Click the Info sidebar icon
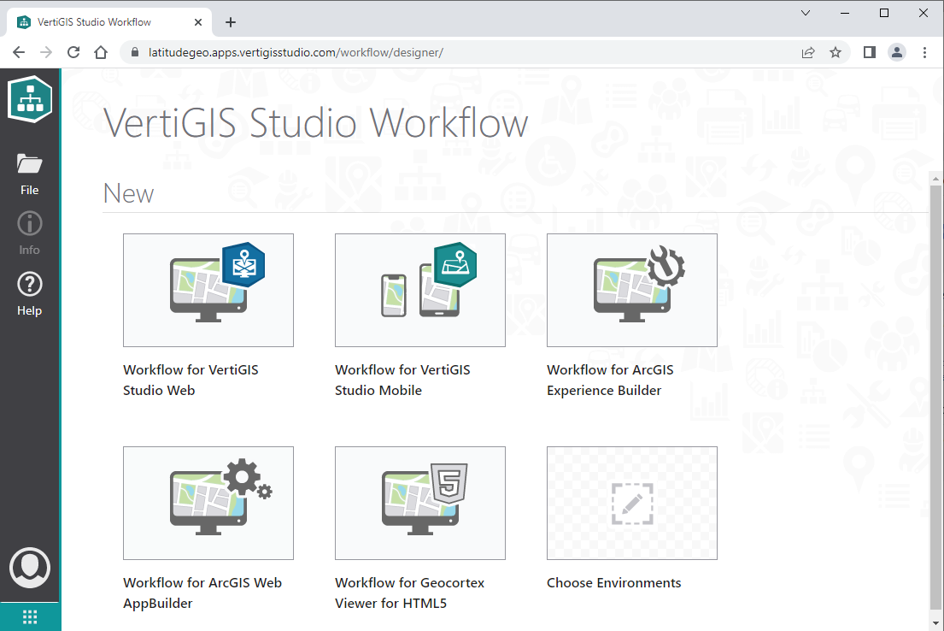This screenshot has width=944, height=631. (29, 231)
